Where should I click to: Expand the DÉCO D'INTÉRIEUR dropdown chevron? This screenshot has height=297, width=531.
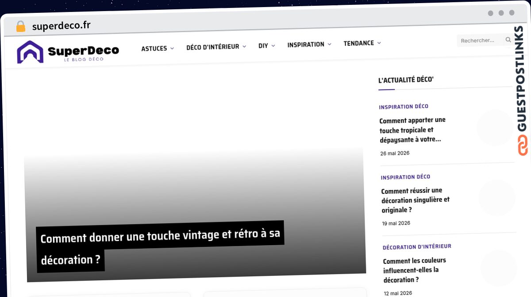pyautogui.click(x=244, y=46)
